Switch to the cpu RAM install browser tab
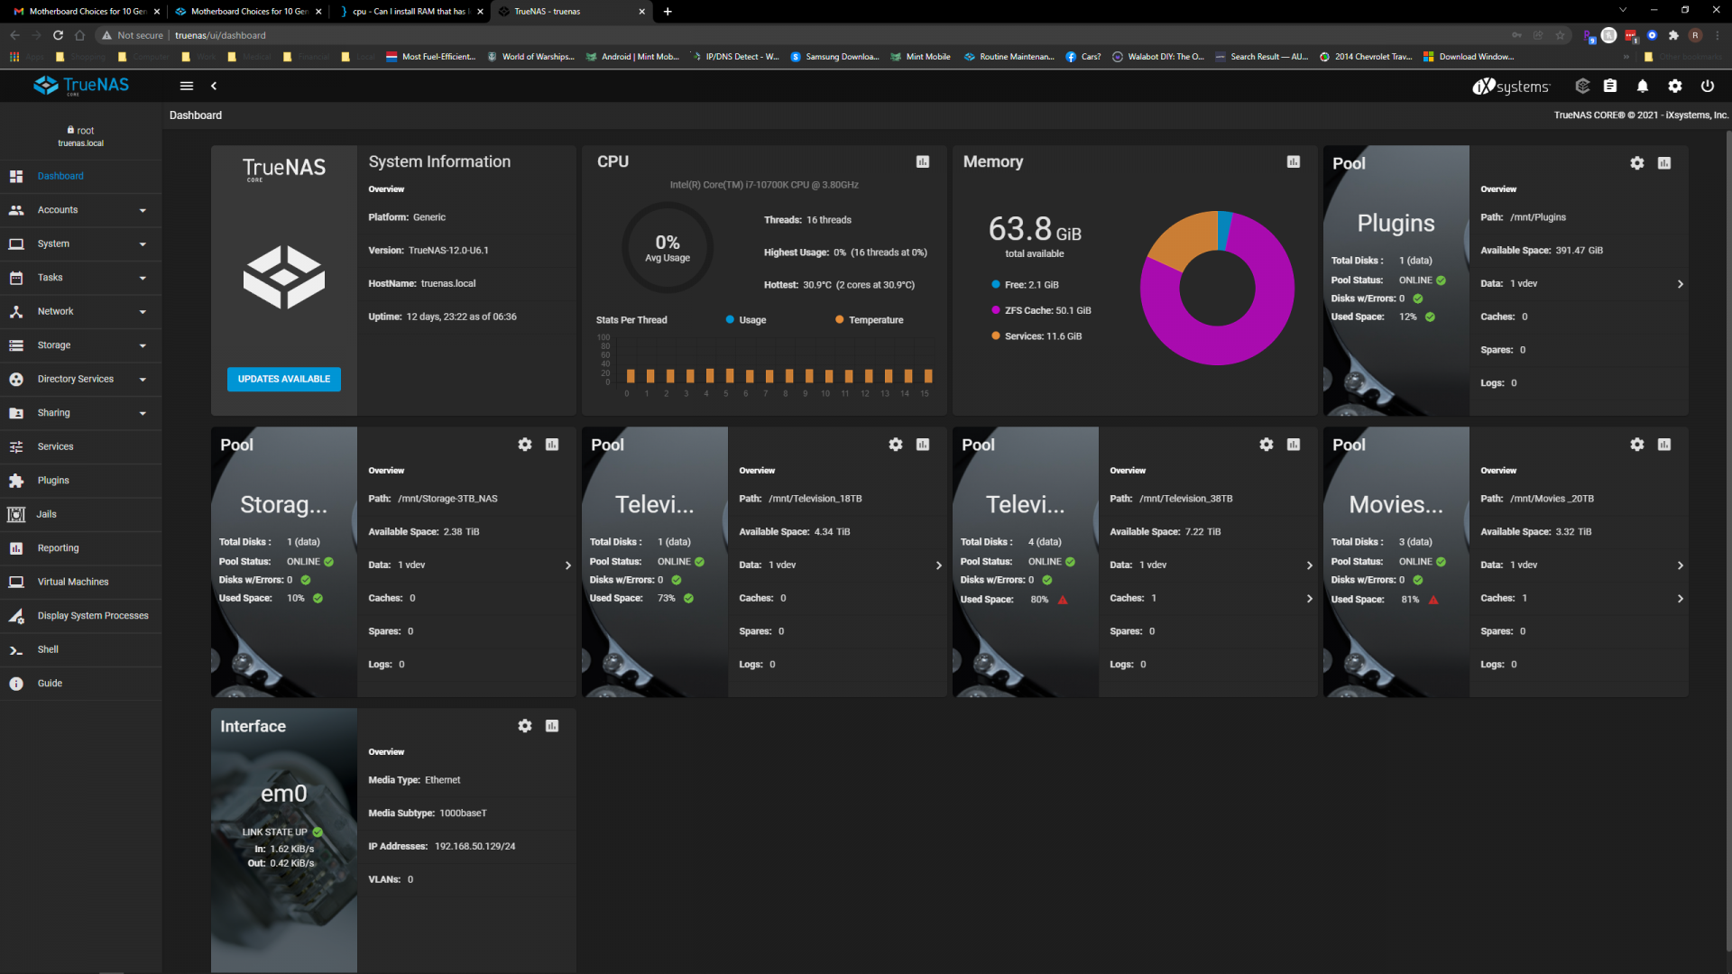Screen dimensions: 1732x974 click(410, 12)
